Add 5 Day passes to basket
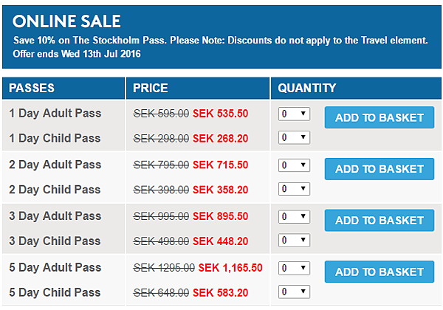Image resolution: width=443 pixels, height=310 pixels. coord(380,272)
